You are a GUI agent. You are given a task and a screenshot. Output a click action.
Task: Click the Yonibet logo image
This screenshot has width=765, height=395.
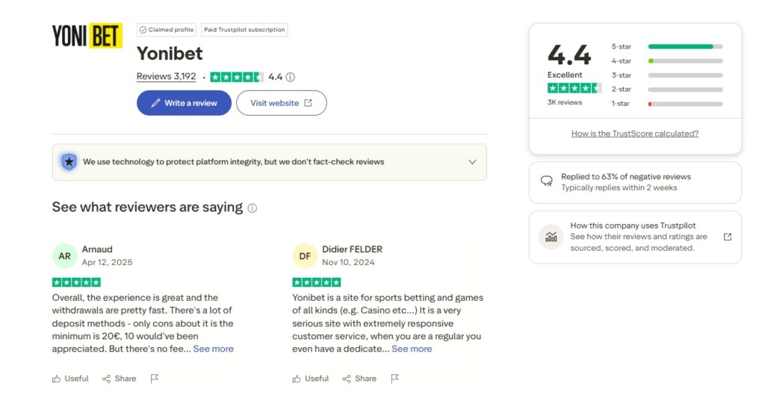click(87, 36)
